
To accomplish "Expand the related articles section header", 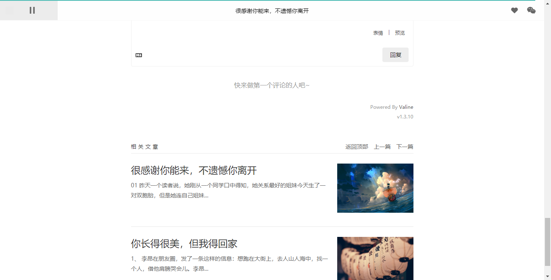I will 144,147.
